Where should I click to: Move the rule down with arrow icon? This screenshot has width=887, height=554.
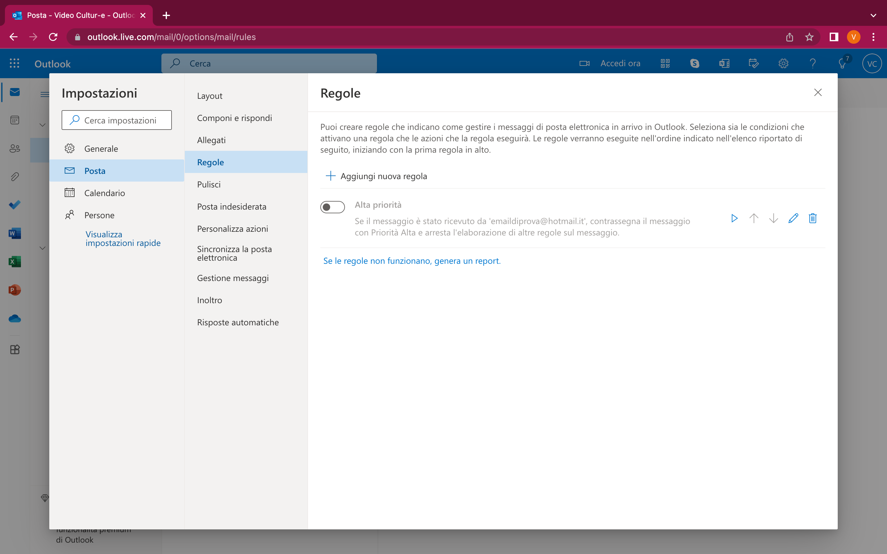coord(773,218)
